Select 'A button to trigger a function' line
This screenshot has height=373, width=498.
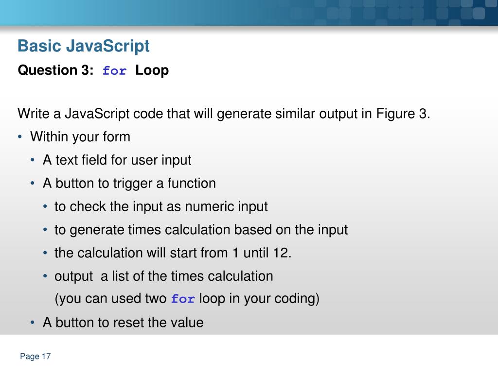(129, 183)
